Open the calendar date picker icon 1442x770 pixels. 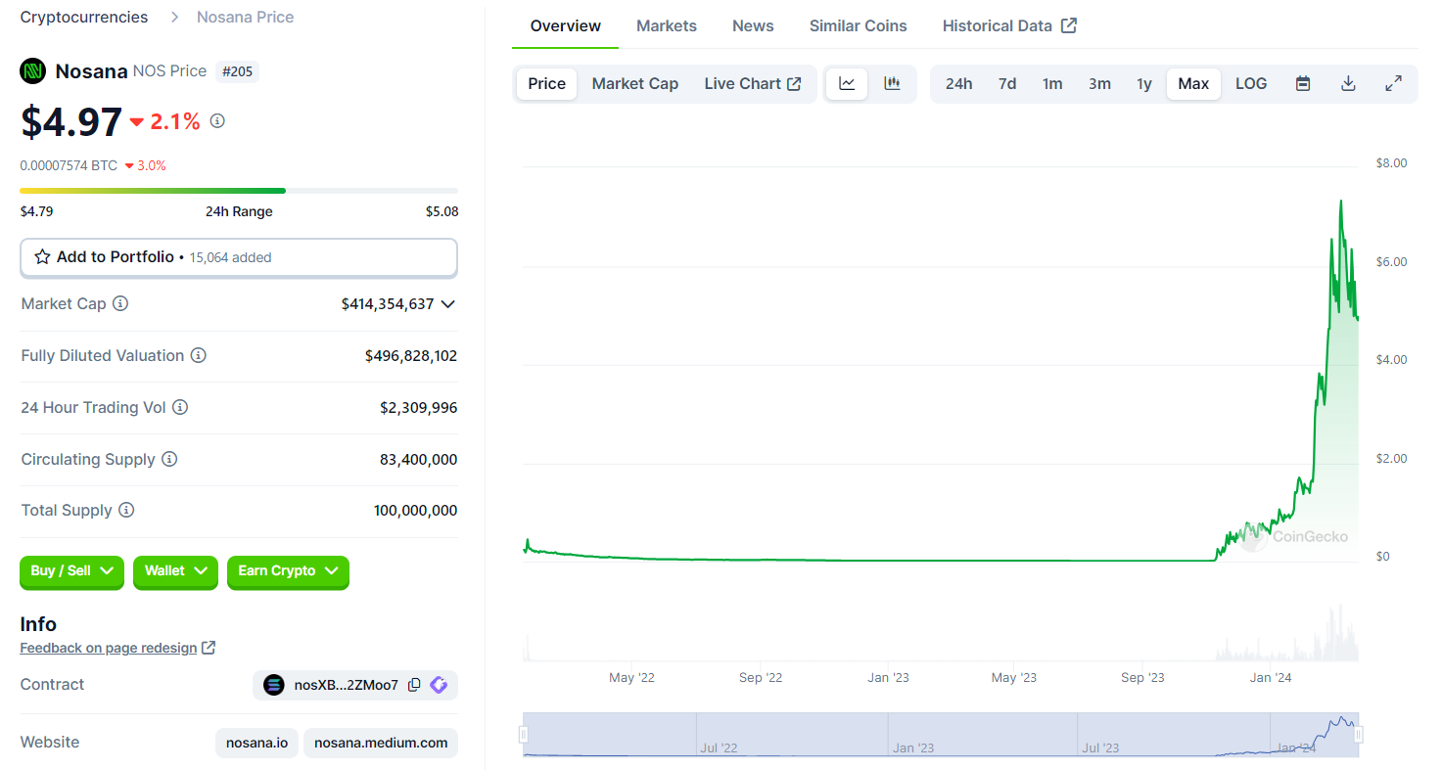click(1303, 84)
